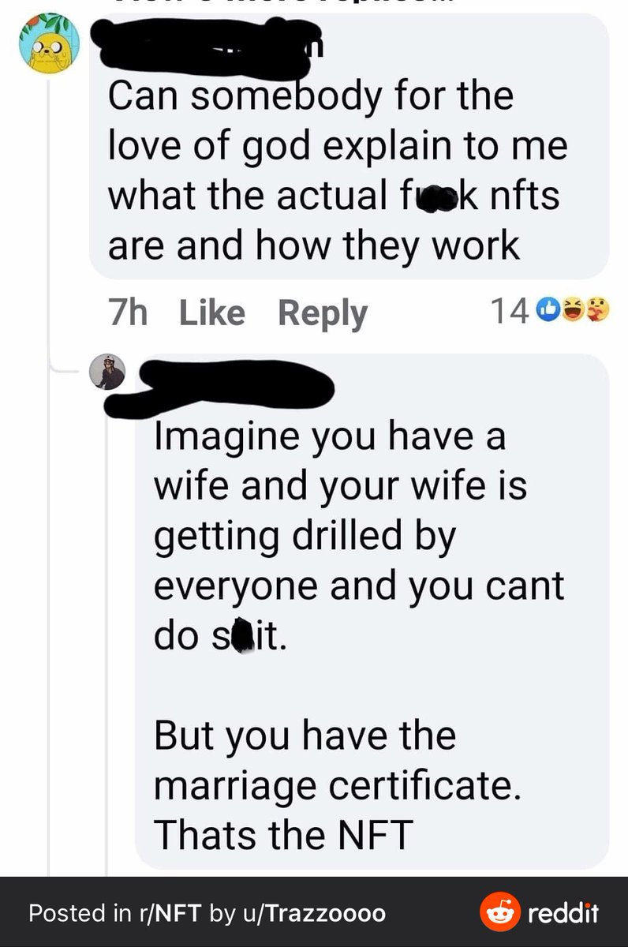This screenshot has height=947, width=628.
Task: Click the 'Thats the NFT' text line
Action: coord(284,834)
